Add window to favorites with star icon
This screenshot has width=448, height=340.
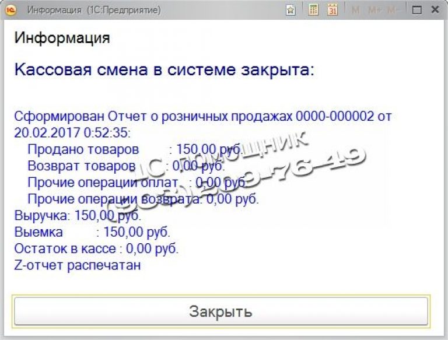click(x=290, y=10)
